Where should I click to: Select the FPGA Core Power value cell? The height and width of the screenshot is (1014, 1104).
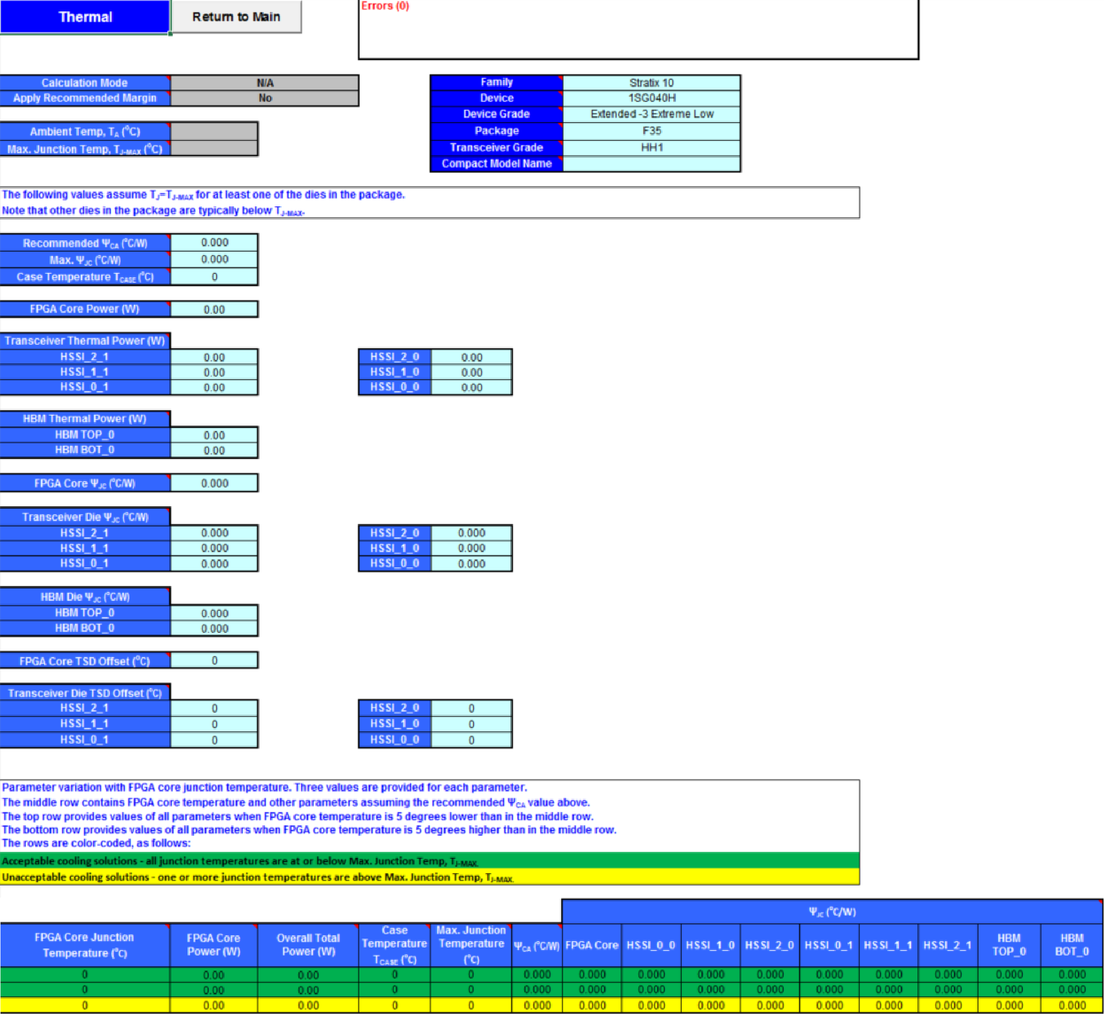(x=214, y=309)
